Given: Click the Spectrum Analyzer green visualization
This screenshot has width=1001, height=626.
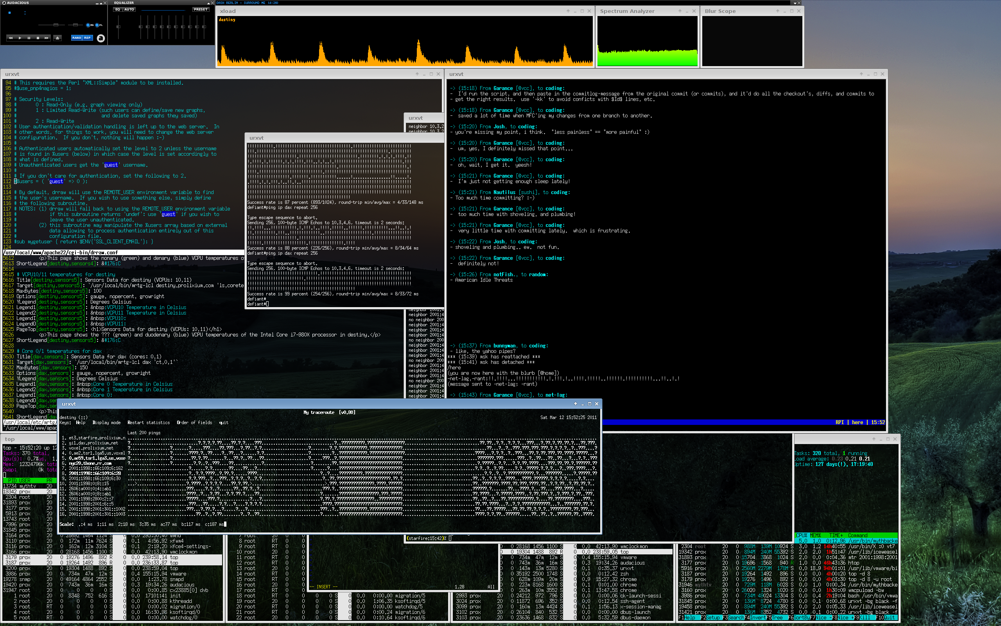Looking at the screenshot, I should click(x=648, y=57).
